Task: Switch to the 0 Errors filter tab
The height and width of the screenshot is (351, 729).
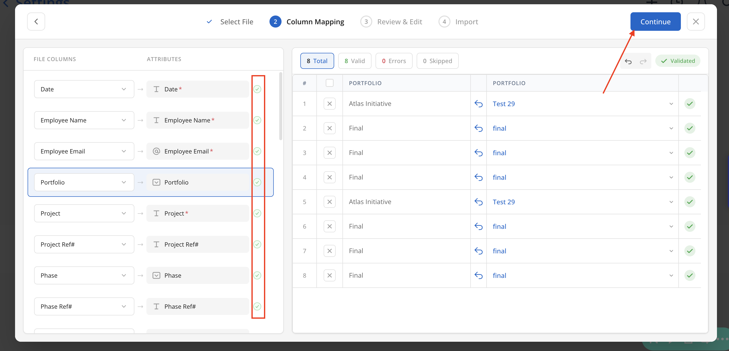Action: click(x=394, y=61)
